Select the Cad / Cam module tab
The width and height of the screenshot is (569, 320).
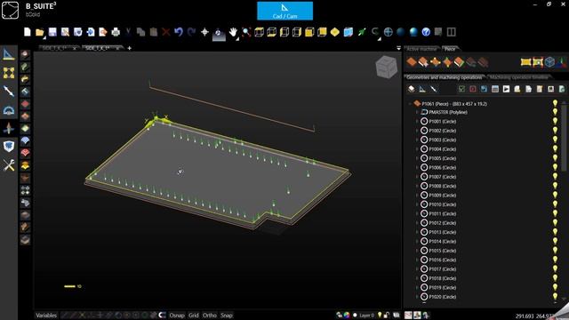tap(284, 11)
